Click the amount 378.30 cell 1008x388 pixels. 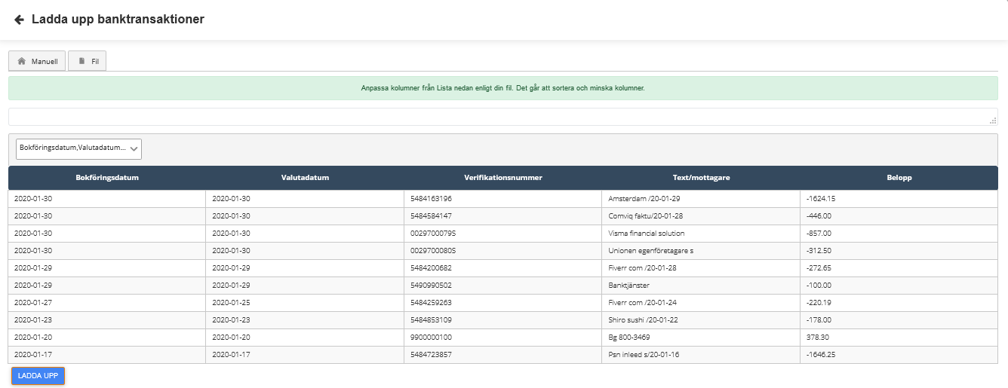818,338
